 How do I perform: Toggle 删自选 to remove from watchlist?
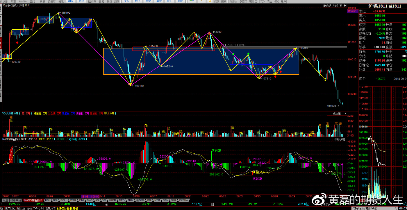click(x=327, y=6)
